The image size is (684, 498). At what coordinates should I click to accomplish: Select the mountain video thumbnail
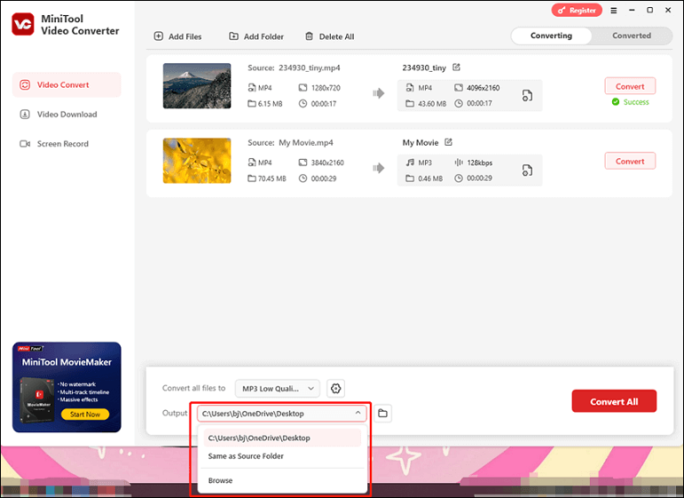(197, 86)
